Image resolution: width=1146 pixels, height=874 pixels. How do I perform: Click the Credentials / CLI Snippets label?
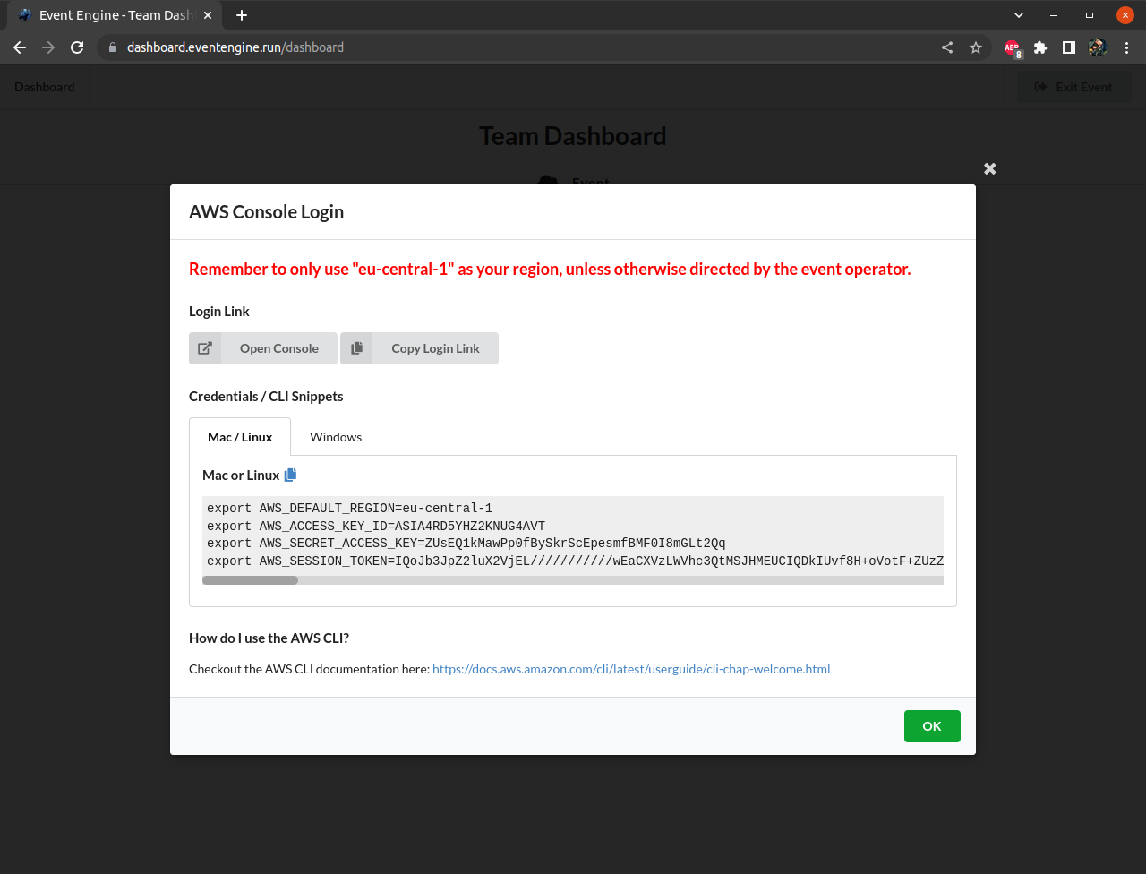click(x=266, y=397)
